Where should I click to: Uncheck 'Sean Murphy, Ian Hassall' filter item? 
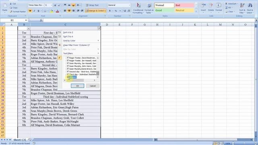[x=68, y=63]
